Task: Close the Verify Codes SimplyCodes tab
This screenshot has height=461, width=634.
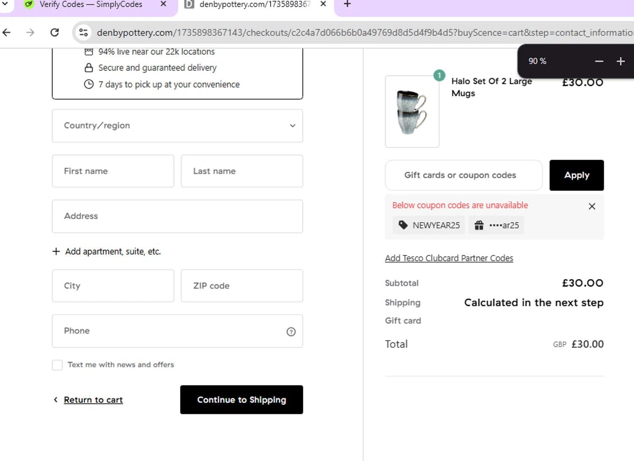Action: tap(164, 4)
